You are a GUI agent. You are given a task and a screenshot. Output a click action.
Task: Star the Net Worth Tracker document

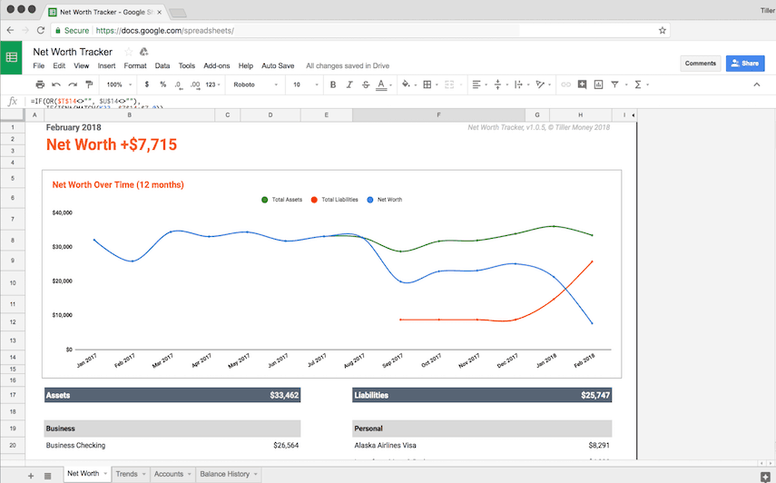click(129, 52)
